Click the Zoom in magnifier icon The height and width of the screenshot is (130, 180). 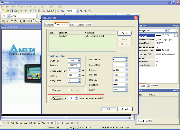pos(81,11)
